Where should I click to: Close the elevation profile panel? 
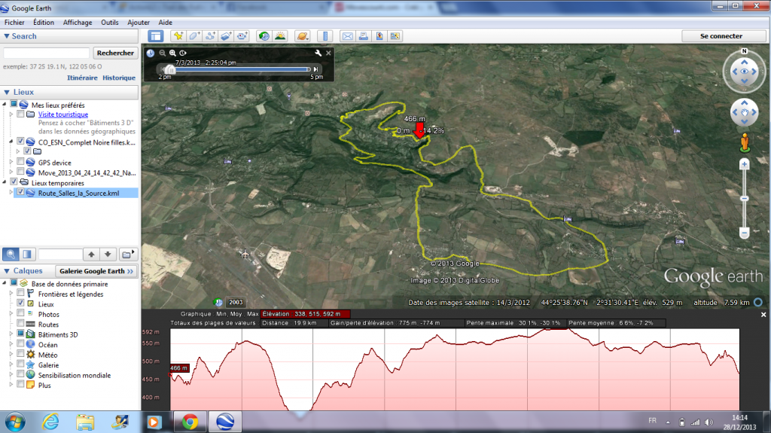point(763,315)
